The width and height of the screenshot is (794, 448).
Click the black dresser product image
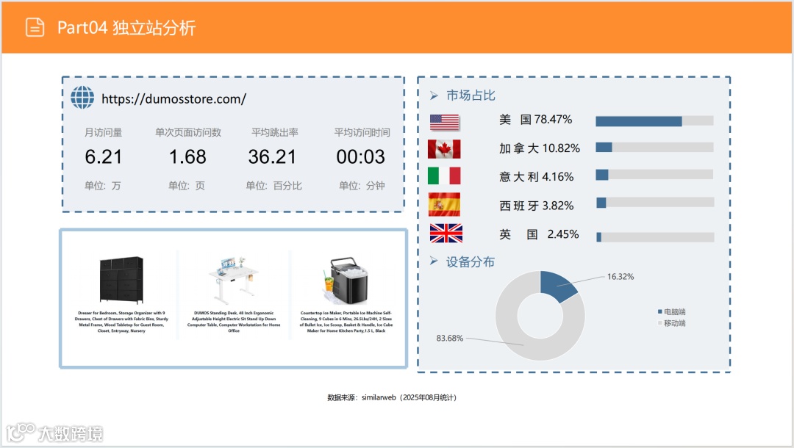(121, 280)
